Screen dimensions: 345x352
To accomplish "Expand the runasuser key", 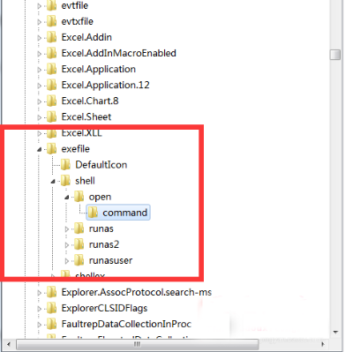I will [67, 260].
